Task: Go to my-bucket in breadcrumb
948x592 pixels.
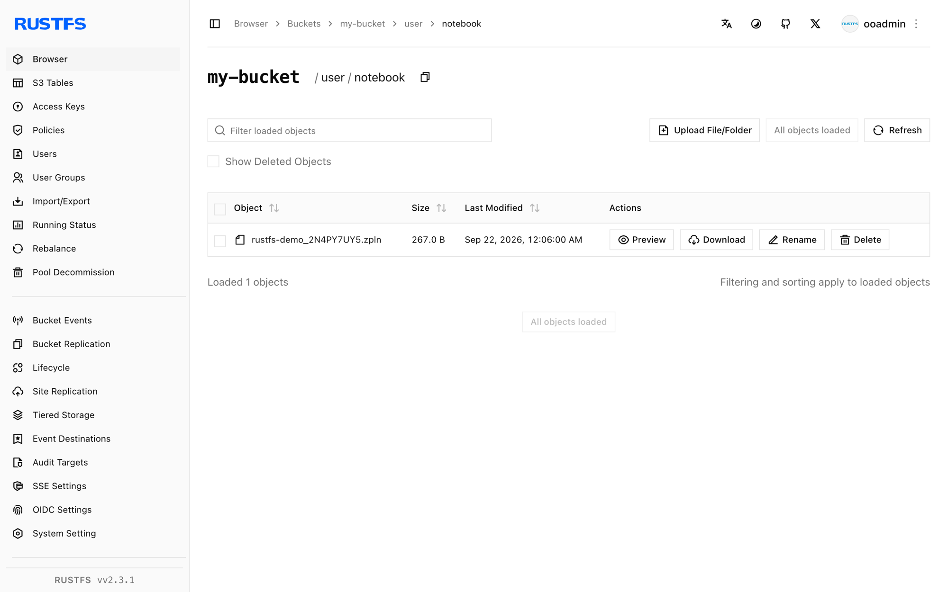Action: [x=362, y=24]
